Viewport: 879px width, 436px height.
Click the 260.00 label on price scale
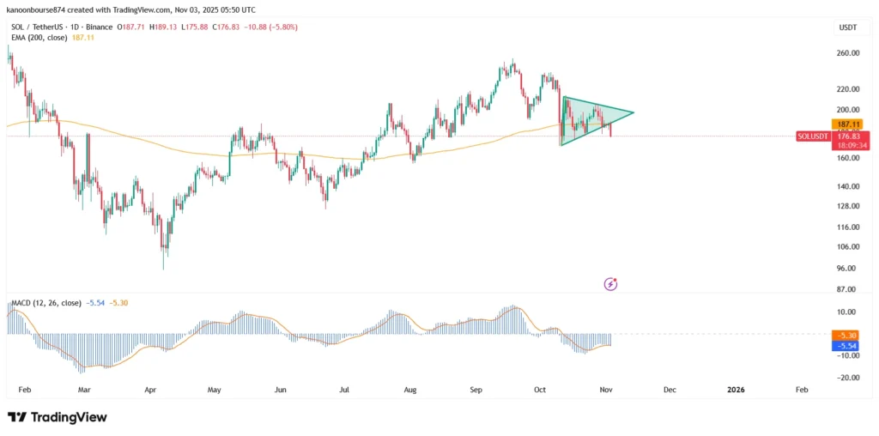pyautogui.click(x=846, y=53)
